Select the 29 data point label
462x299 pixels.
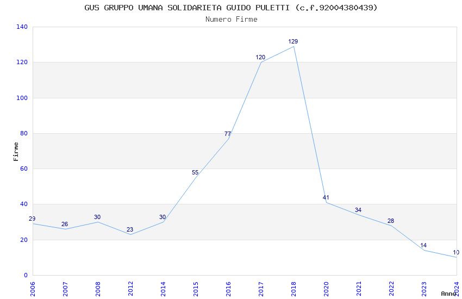[32, 219]
